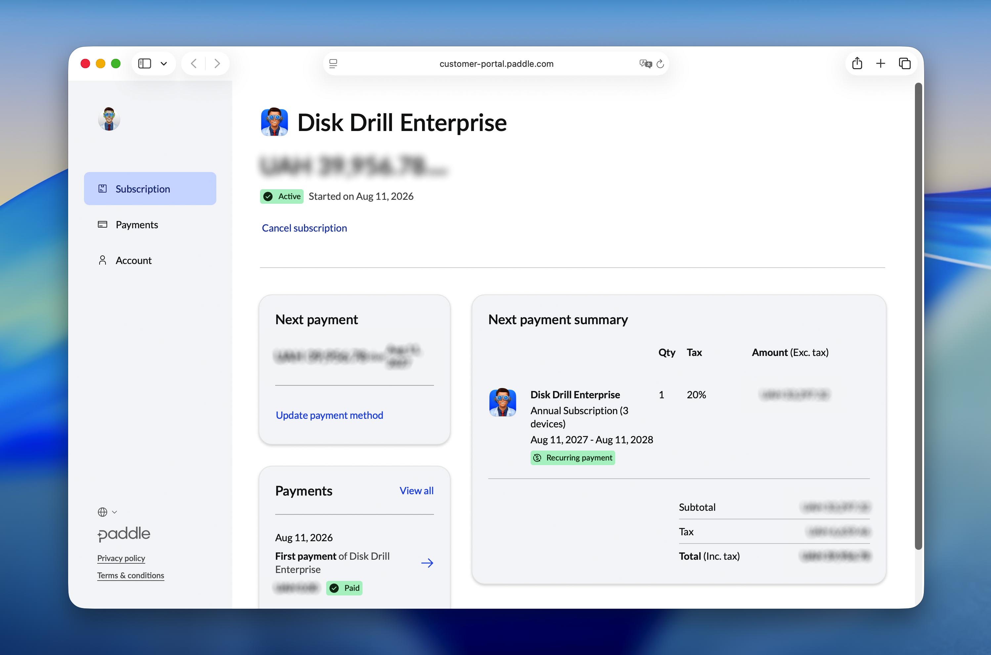Viewport: 991px width, 655px height.
Task: Click View all in the Payments card
Action: 416,490
